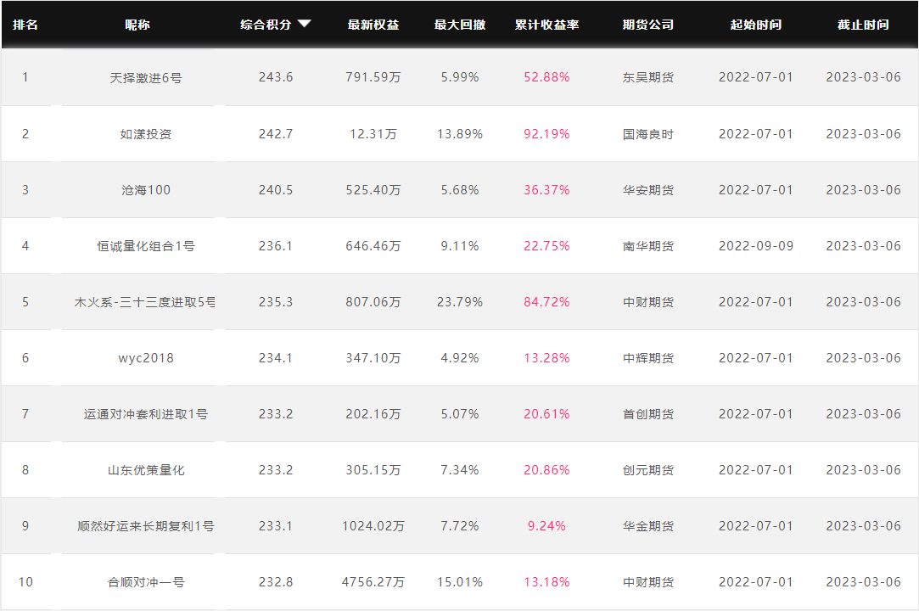Select the equity value 12.31万
This screenshot has width=919, height=611.
[373, 134]
